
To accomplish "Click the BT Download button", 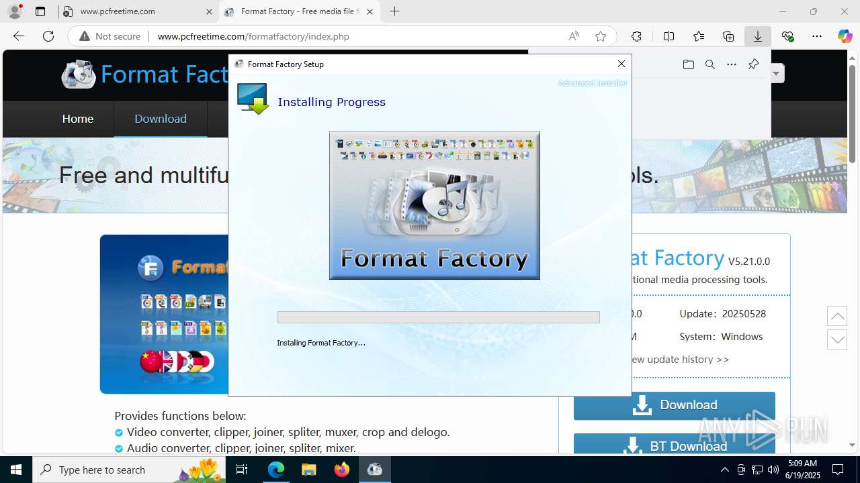I will click(x=675, y=444).
